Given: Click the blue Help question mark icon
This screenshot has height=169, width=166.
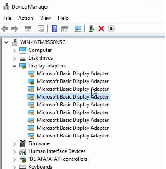Looking at the screenshot, I should (x=54, y=29).
